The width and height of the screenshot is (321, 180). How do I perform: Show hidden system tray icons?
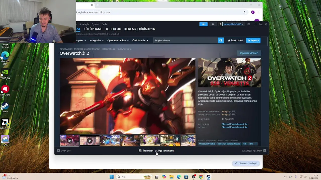285,177
